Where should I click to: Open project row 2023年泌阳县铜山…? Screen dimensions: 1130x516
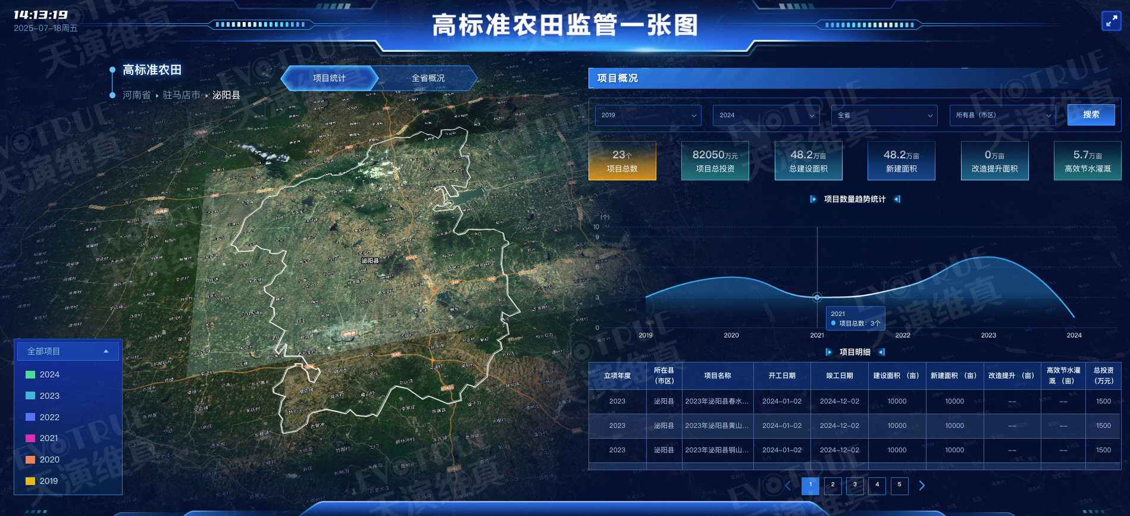pos(855,451)
